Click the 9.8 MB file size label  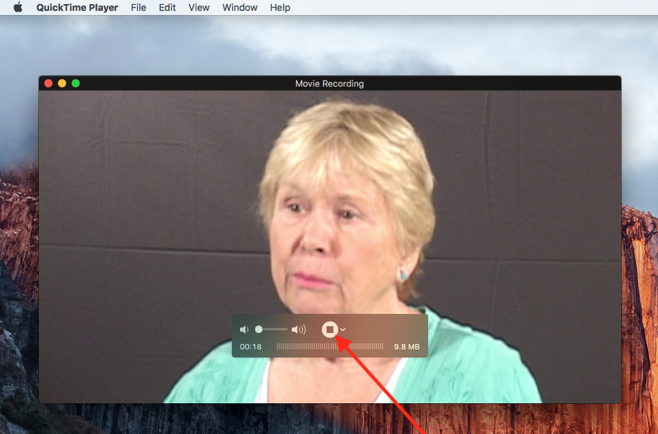(x=406, y=347)
